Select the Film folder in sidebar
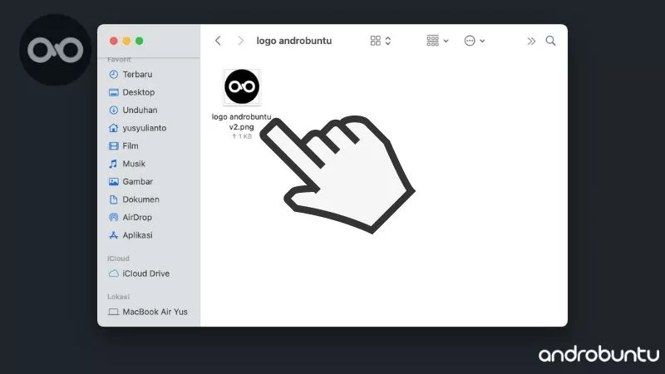 coord(130,145)
